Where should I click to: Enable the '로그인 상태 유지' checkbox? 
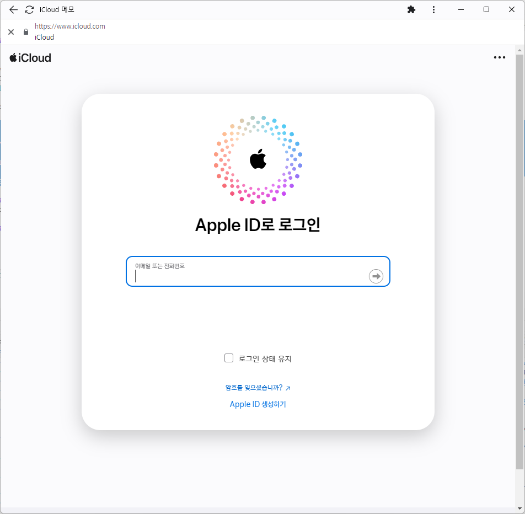click(229, 358)
